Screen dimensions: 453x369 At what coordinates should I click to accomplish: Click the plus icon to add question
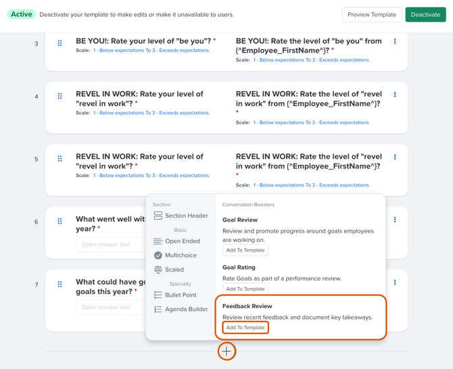[x=226, y=351]
